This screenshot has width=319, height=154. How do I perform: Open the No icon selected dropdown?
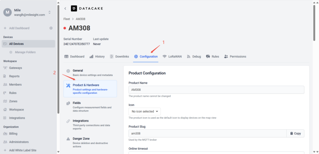(x=145, y=111)
